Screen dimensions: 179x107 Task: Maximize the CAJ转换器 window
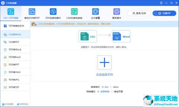click(172, 3)
